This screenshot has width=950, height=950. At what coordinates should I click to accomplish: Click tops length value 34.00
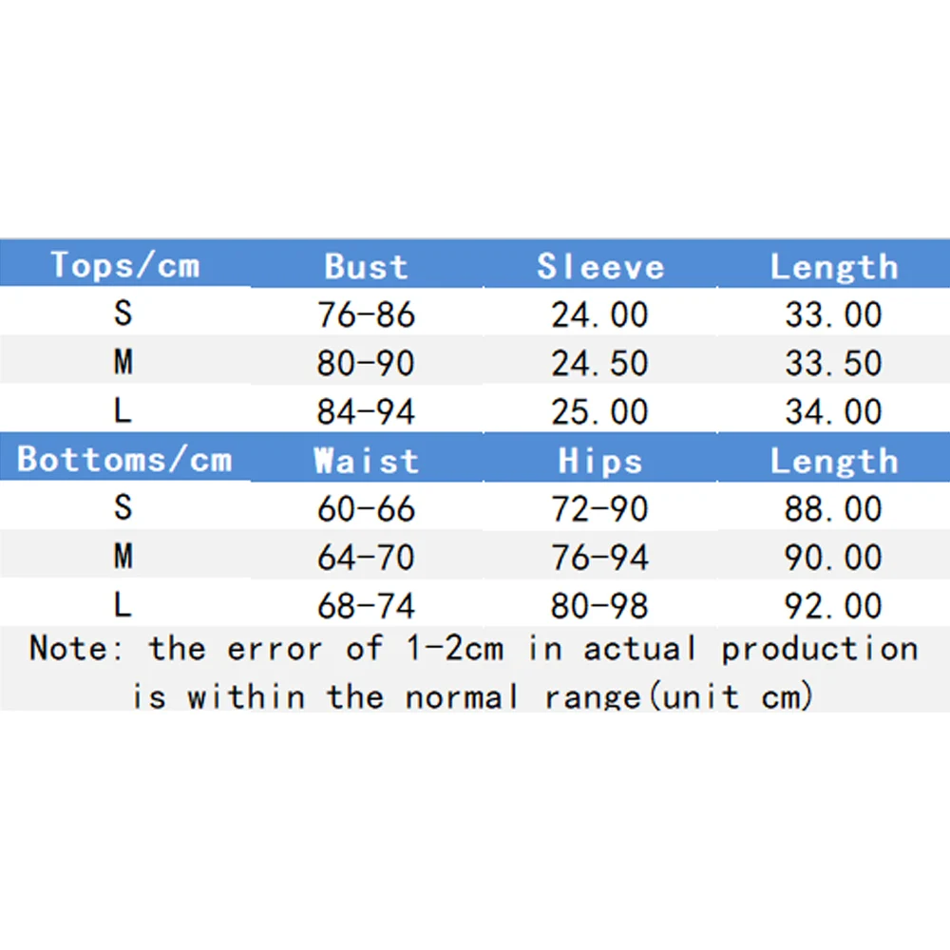coord(833,411)
